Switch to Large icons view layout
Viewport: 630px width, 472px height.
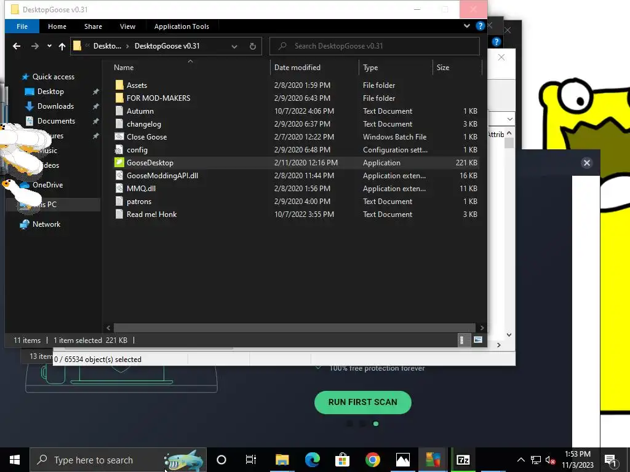coord(477,340)
